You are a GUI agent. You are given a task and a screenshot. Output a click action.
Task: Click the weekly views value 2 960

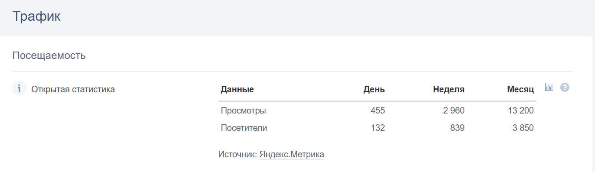454,111
